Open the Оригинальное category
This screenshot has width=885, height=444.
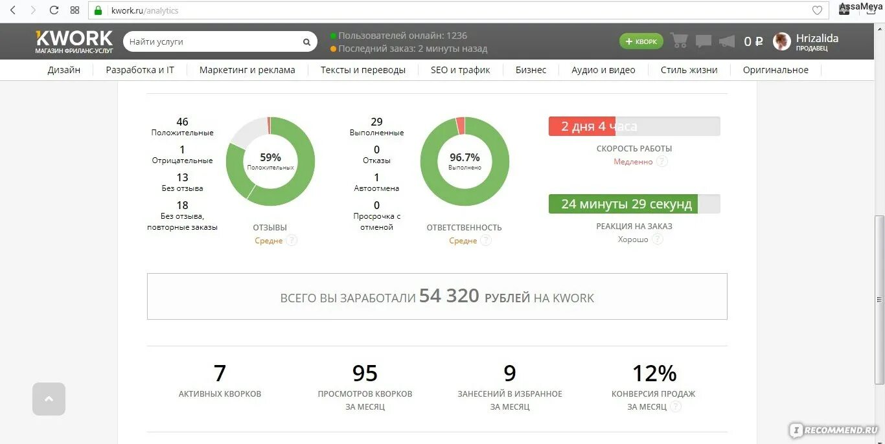coord(776,70)
